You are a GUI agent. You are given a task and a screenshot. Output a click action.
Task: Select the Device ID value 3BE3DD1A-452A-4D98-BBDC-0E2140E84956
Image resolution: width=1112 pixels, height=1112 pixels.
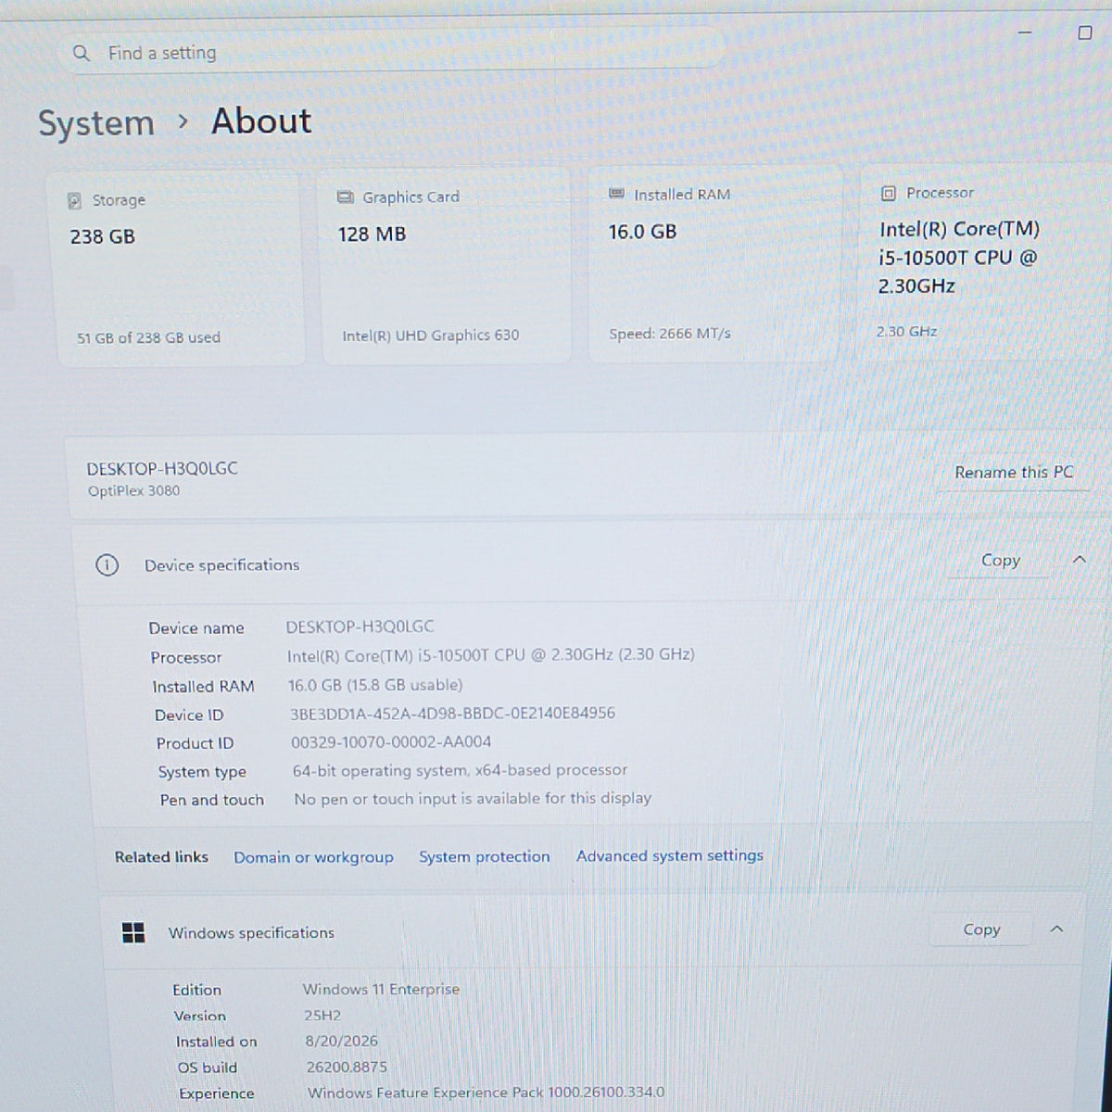[452, 714]
